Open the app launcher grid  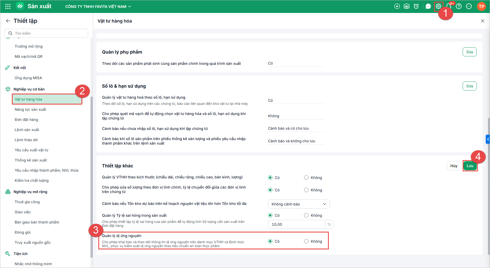(8, 6)
